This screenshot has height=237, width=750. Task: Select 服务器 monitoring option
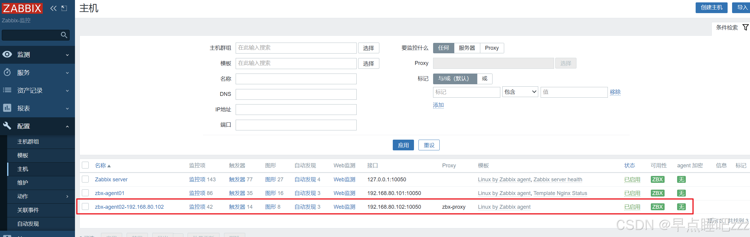tap(467, 48)
